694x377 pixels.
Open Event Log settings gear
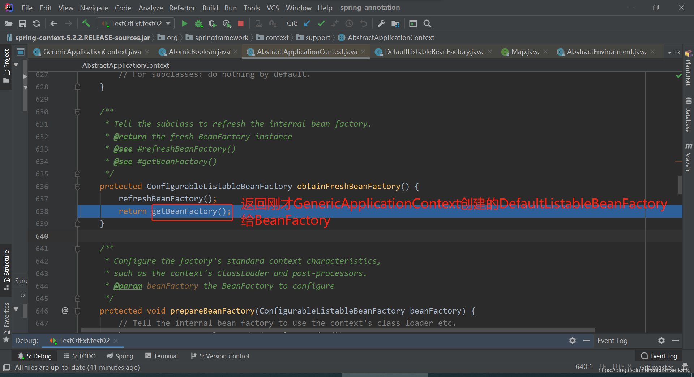pyautogui.click(x=661, y=341)
